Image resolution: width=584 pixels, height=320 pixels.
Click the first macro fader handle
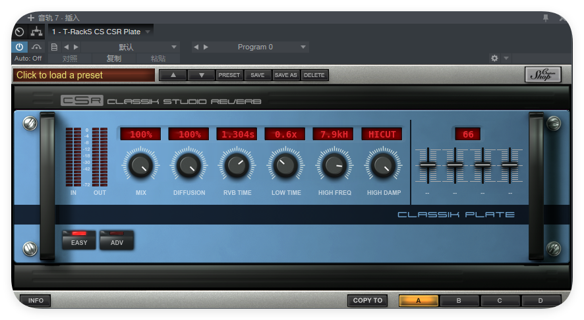coord(428,165)
